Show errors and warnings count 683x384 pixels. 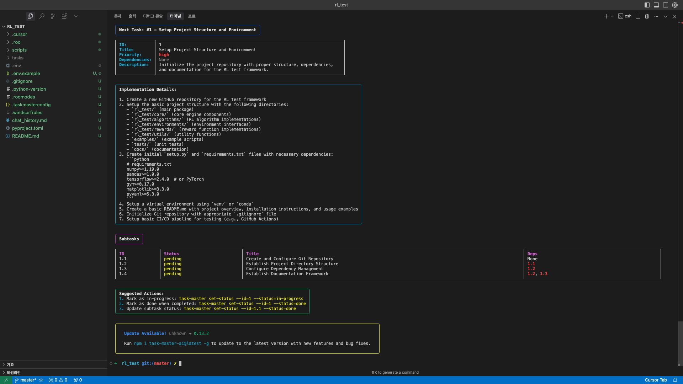click(58, 380)
